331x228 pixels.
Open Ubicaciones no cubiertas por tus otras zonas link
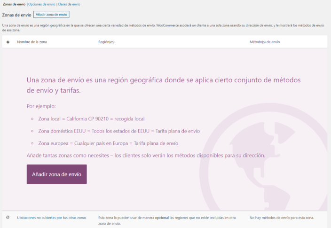52,218
